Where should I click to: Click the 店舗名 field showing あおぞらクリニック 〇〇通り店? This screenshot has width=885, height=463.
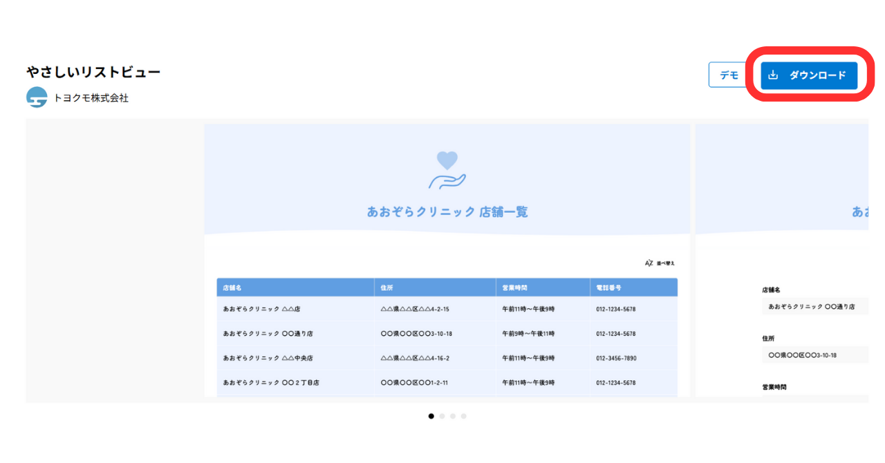click(814, 306)
